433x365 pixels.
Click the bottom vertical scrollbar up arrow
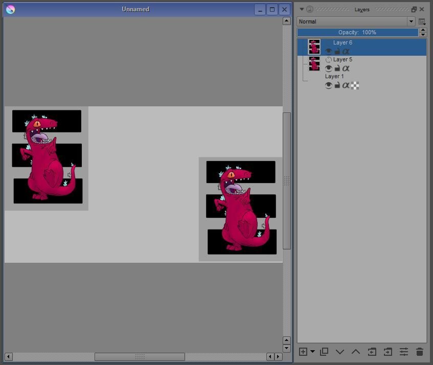tap(287, 340)
